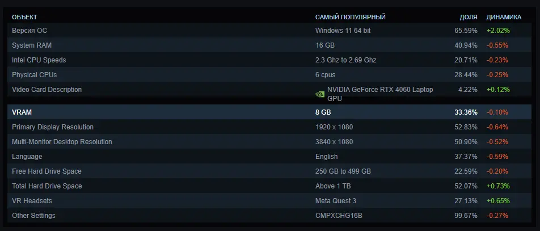This screenshot has width=540, height=231.
Task: Expand Video Card Description details
Action: click(47, 90)
